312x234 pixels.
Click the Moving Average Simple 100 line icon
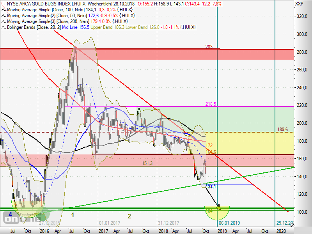tap(4, 9)
